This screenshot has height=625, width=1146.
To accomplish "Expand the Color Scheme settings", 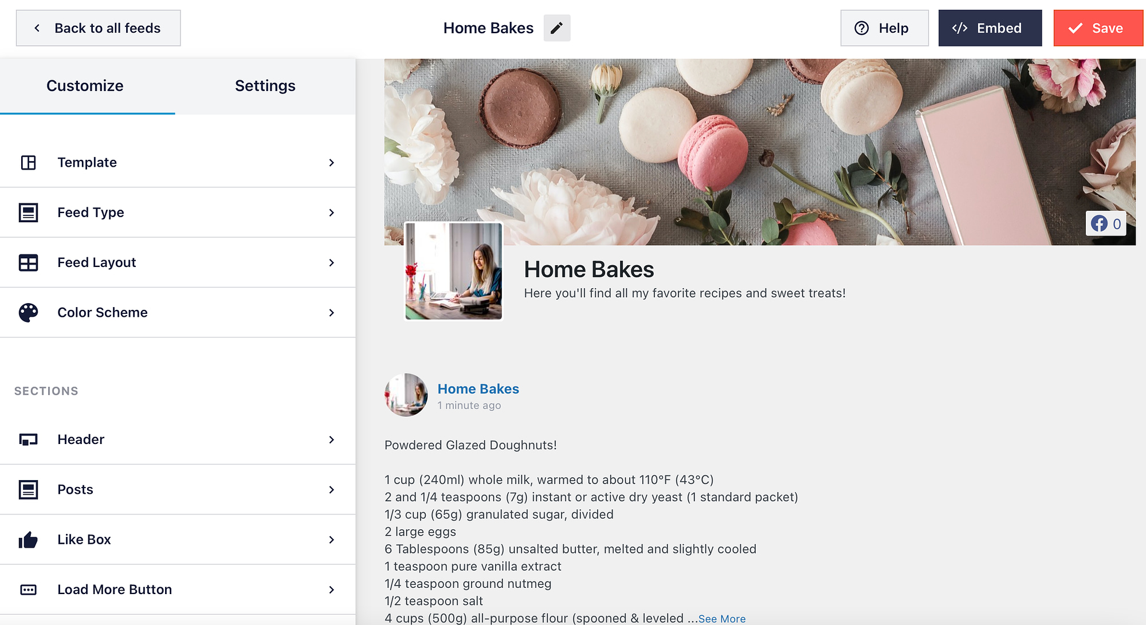I will tap(177, 312).
